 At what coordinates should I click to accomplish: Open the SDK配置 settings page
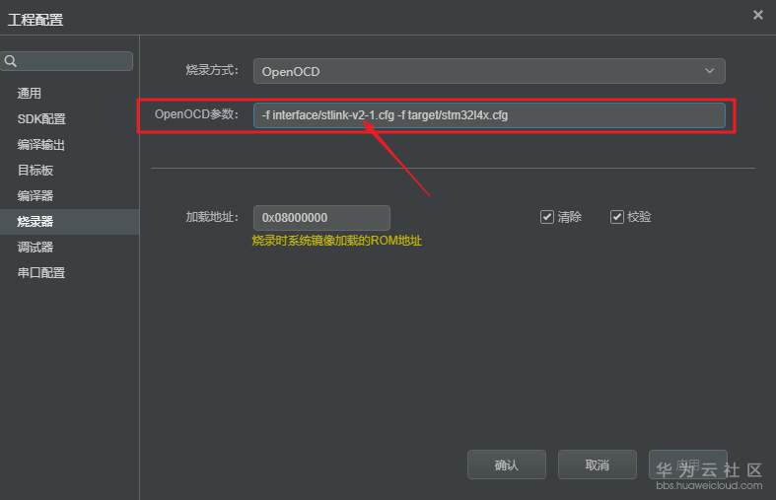[x=41, y=118]
